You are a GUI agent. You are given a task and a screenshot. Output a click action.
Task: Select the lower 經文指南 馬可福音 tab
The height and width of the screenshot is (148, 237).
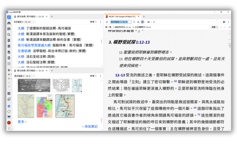point(30,70)
